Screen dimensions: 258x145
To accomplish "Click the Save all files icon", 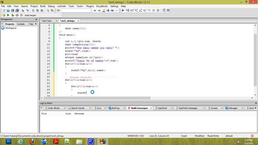I will 17,10.
